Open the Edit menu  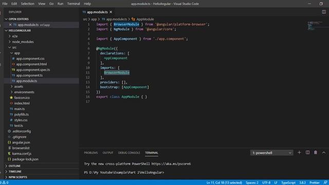[14, 4]
